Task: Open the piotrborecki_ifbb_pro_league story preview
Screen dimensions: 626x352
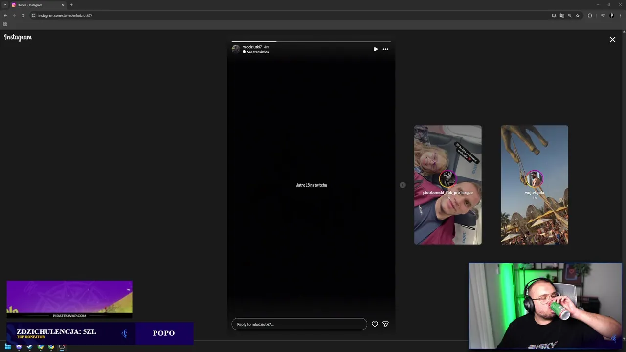Action: pos(447,185)
